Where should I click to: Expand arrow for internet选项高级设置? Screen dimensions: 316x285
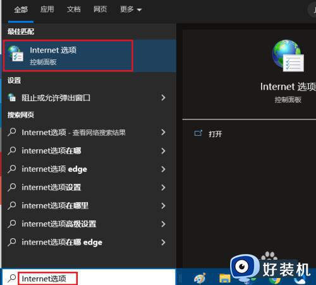coord(163,224)
